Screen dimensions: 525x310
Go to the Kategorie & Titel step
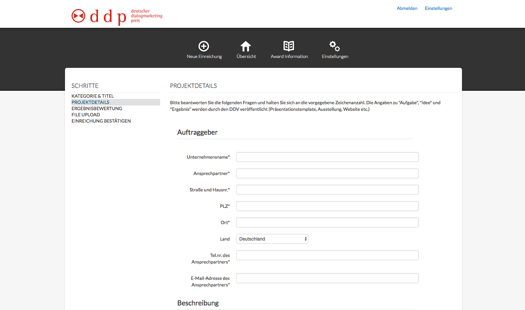[92, 96]
